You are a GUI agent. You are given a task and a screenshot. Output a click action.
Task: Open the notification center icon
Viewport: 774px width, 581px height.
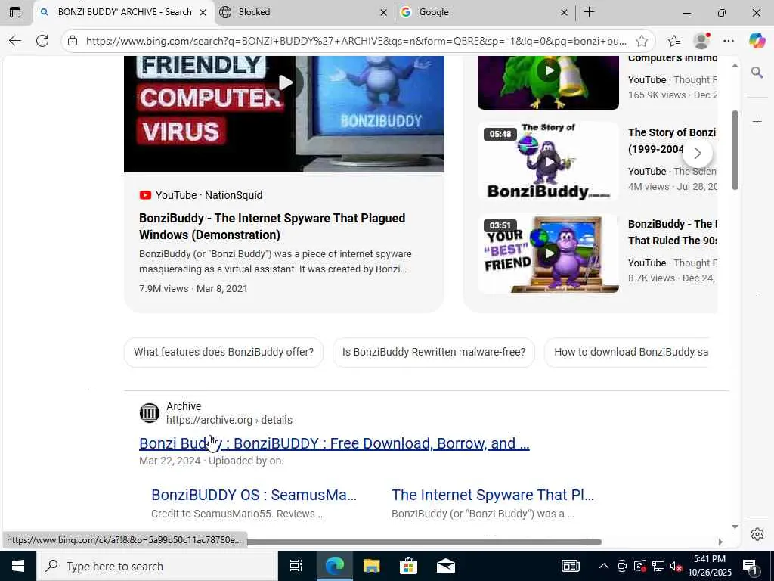tap(750, 566)
